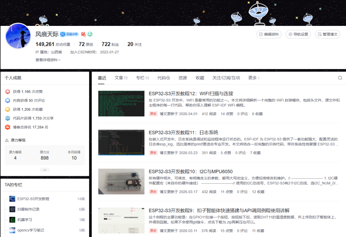Click the triangle icon beside 原力等级
Viewport: 346px width, 237px height.
(x=7, y=140)
